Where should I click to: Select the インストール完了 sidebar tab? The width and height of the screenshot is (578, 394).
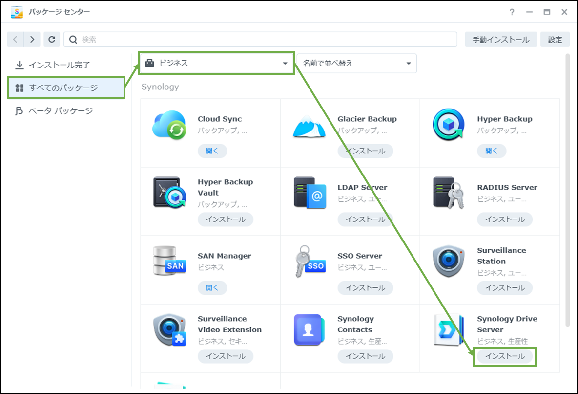coord(66,65)
